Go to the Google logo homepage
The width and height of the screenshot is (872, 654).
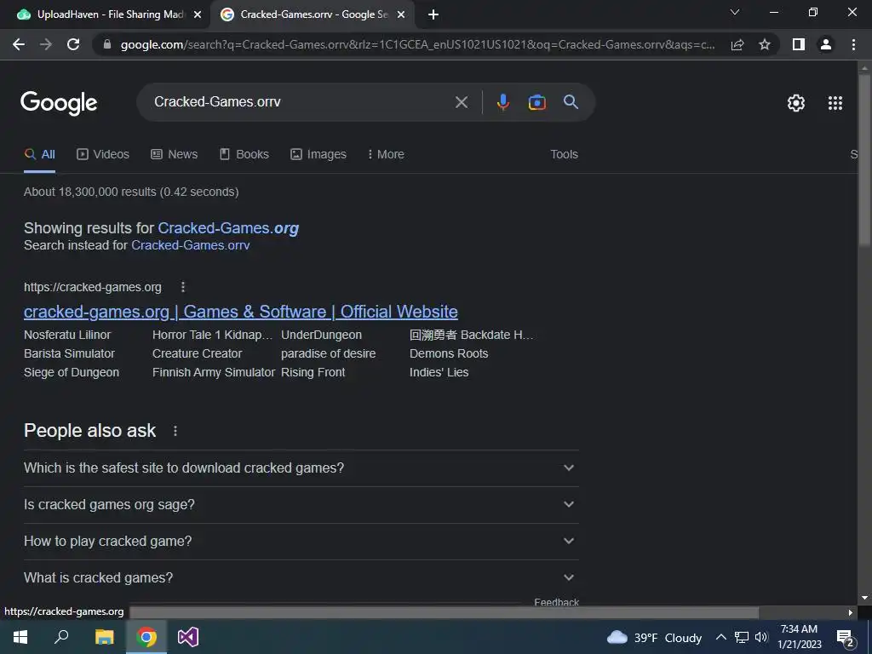pos(59,103)
